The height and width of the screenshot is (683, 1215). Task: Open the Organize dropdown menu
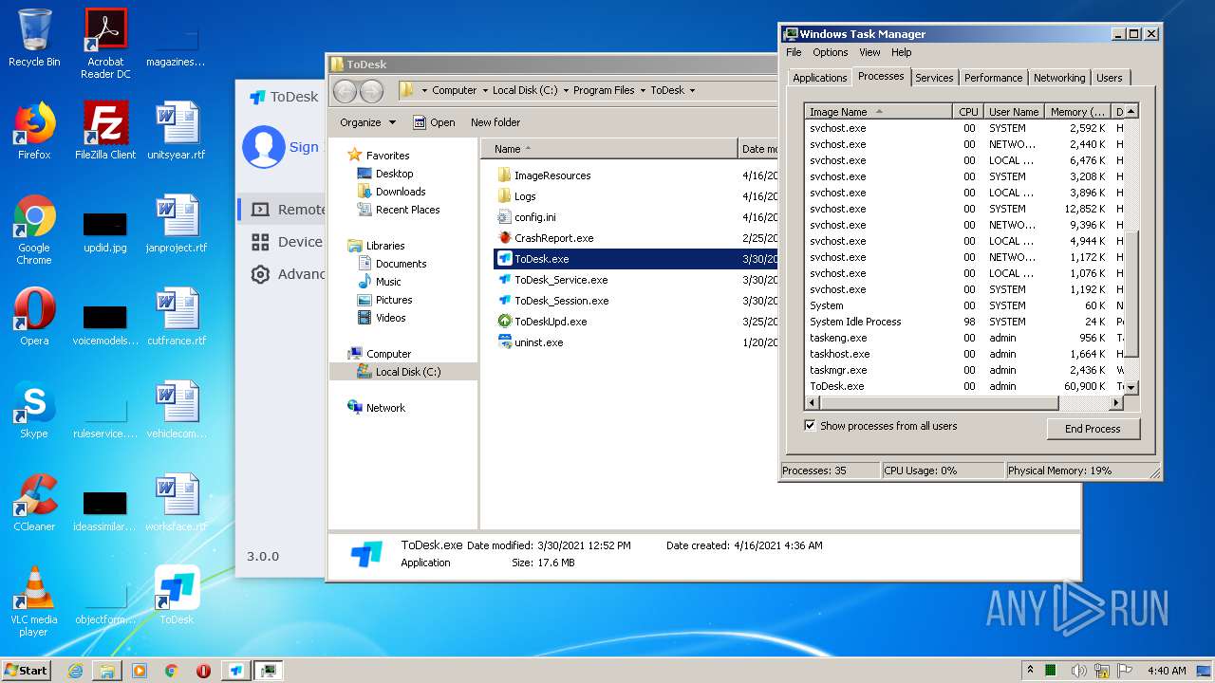[367, 122]
